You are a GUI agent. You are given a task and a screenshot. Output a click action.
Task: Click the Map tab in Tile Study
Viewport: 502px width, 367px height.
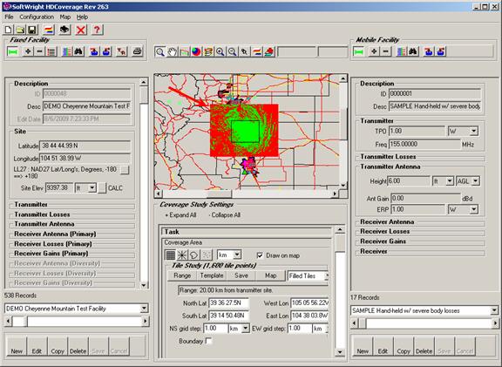click(x=270, y=275)
